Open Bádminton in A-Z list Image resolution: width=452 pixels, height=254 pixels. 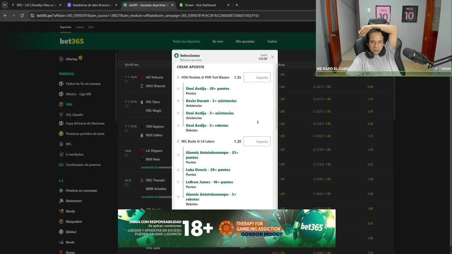pyautogui.click(x=73, y=201)
